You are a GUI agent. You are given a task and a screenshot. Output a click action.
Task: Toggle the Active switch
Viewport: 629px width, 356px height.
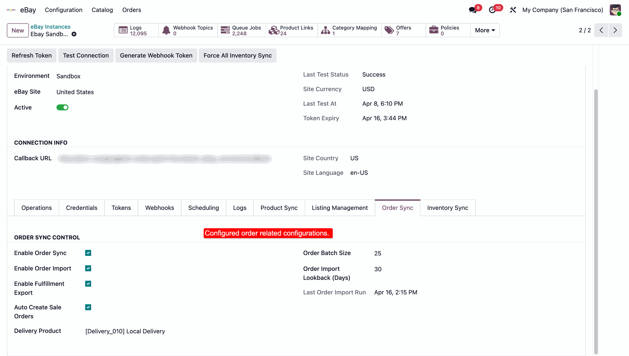[x=62, y=107]
